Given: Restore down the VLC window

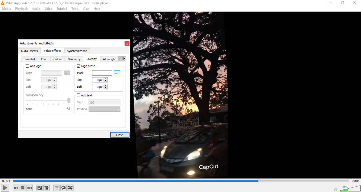Looking at the screenshot, I should click(342, 3).
